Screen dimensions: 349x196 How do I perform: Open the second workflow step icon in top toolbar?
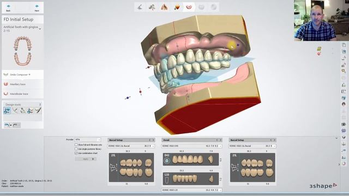(x=152, y=7)
